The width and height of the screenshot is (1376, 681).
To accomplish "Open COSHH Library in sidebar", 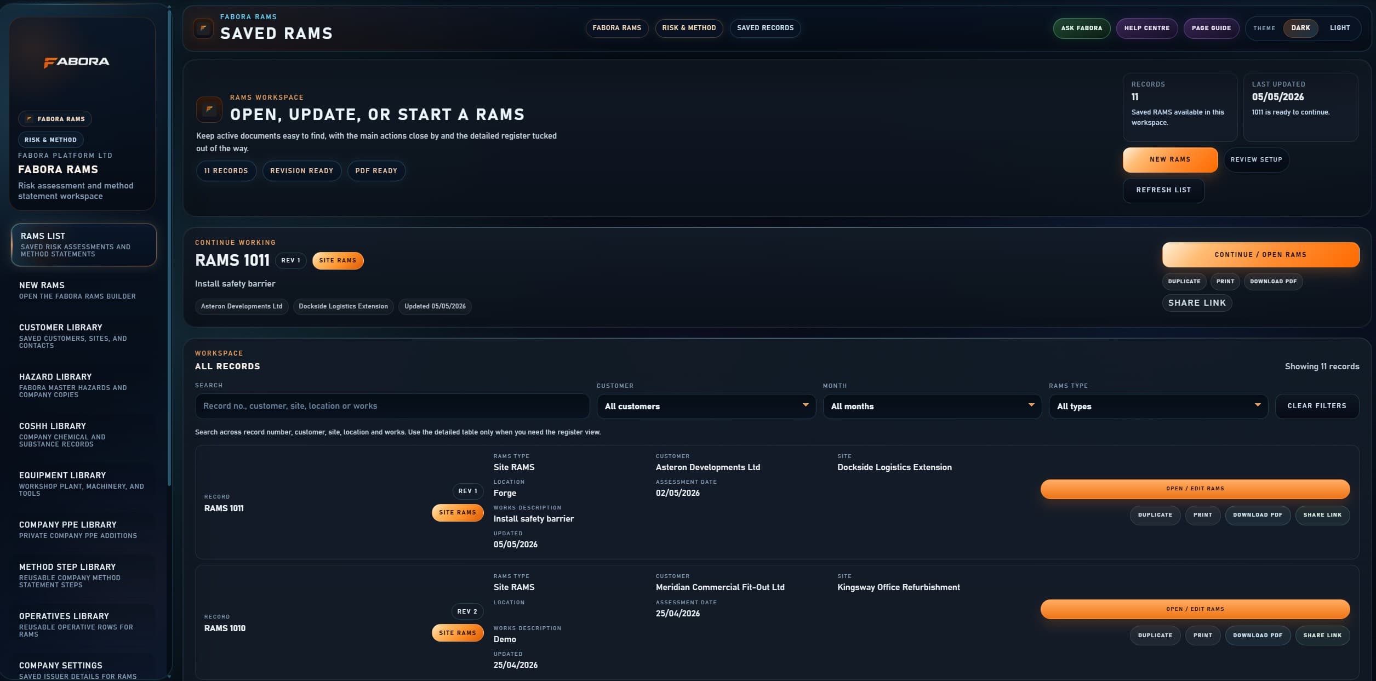I will (x=84, y=434).
